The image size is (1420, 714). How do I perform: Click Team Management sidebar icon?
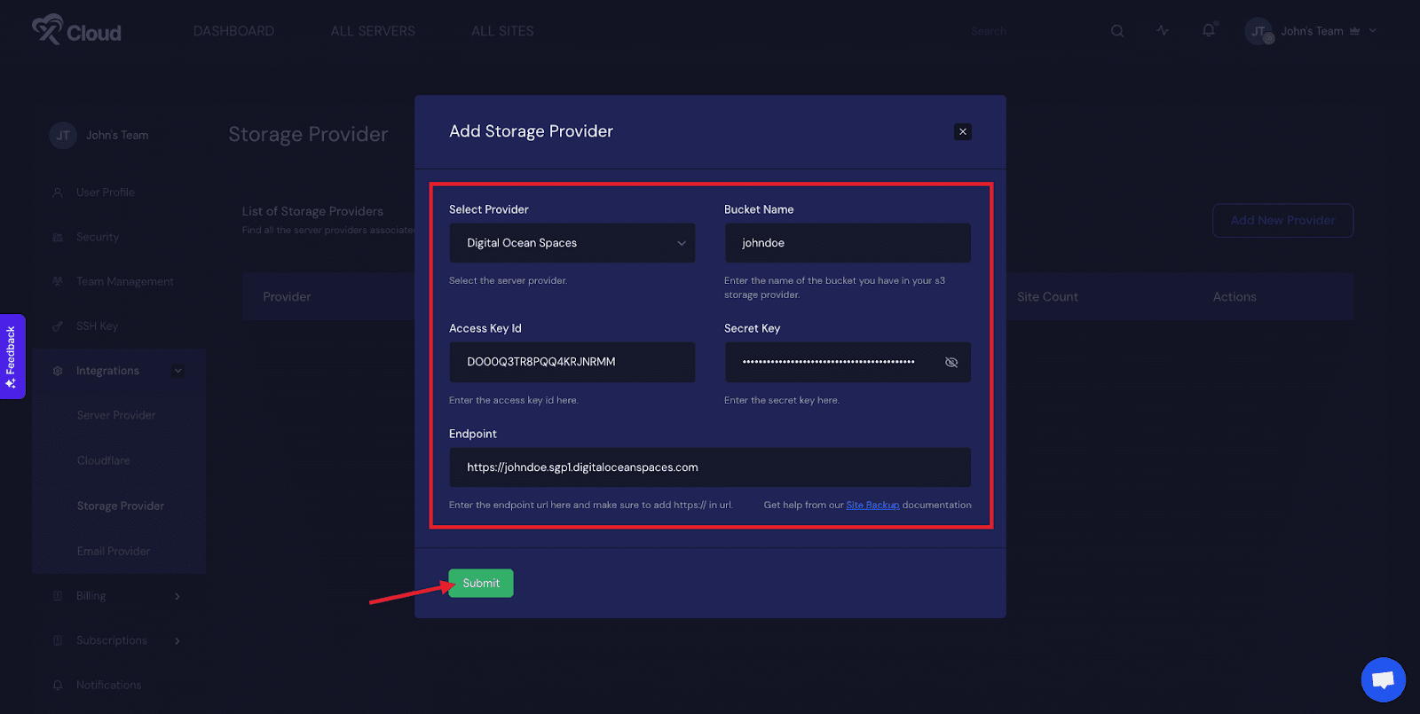(58, 281)
